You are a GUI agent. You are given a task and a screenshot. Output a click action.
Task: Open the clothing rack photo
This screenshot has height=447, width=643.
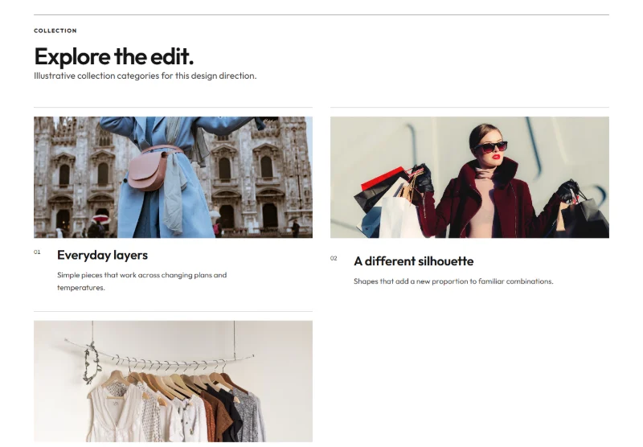pos(173,381)
